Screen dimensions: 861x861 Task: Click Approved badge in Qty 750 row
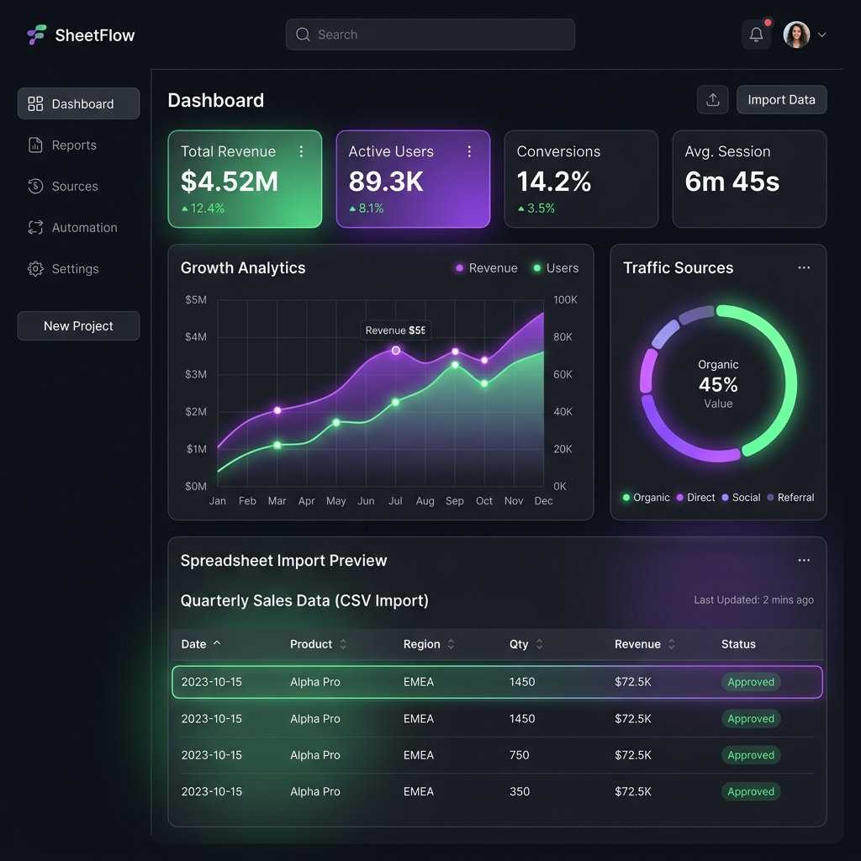pyautogui.click(x=750, y=755)
